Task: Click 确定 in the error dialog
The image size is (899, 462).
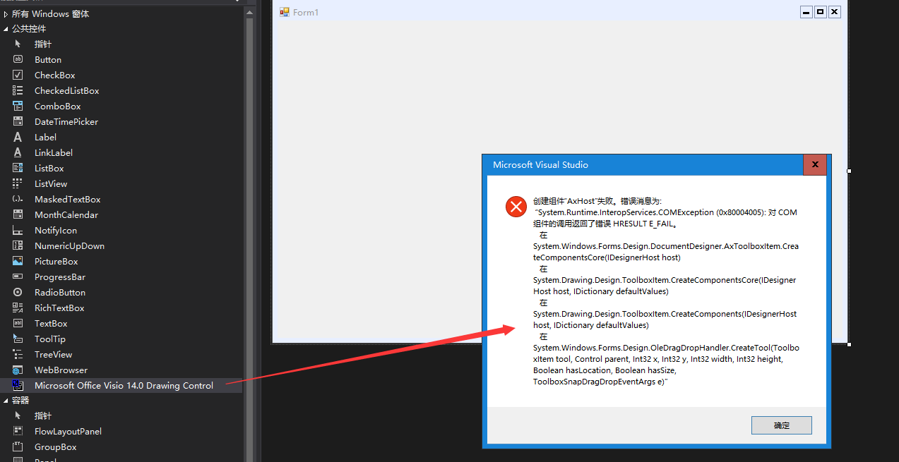Action: 782,425
